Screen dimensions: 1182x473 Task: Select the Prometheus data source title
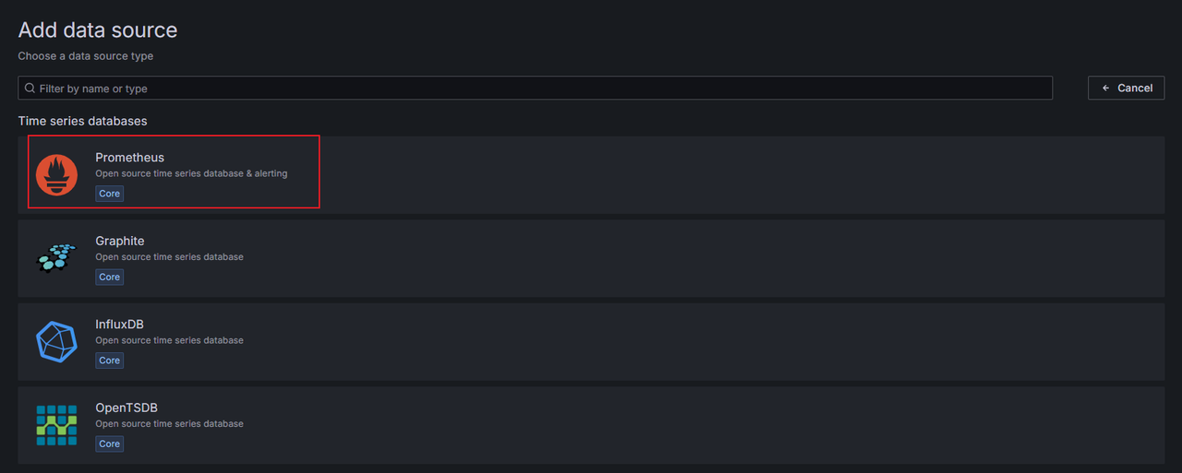[129, 158]
